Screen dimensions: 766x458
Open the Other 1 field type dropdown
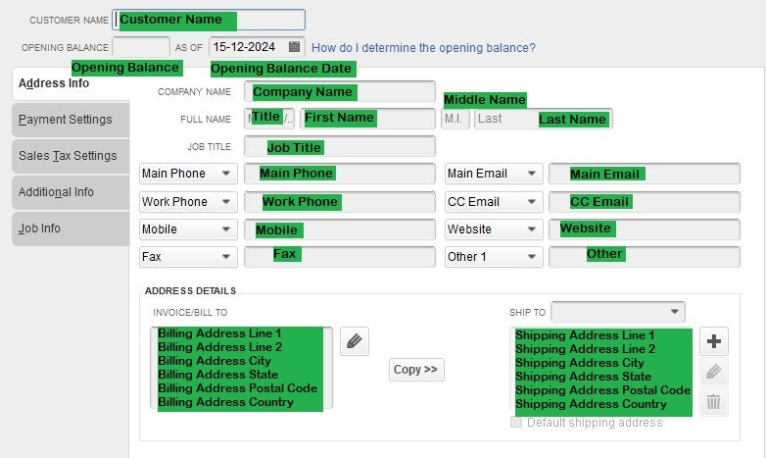click(494, 257)
